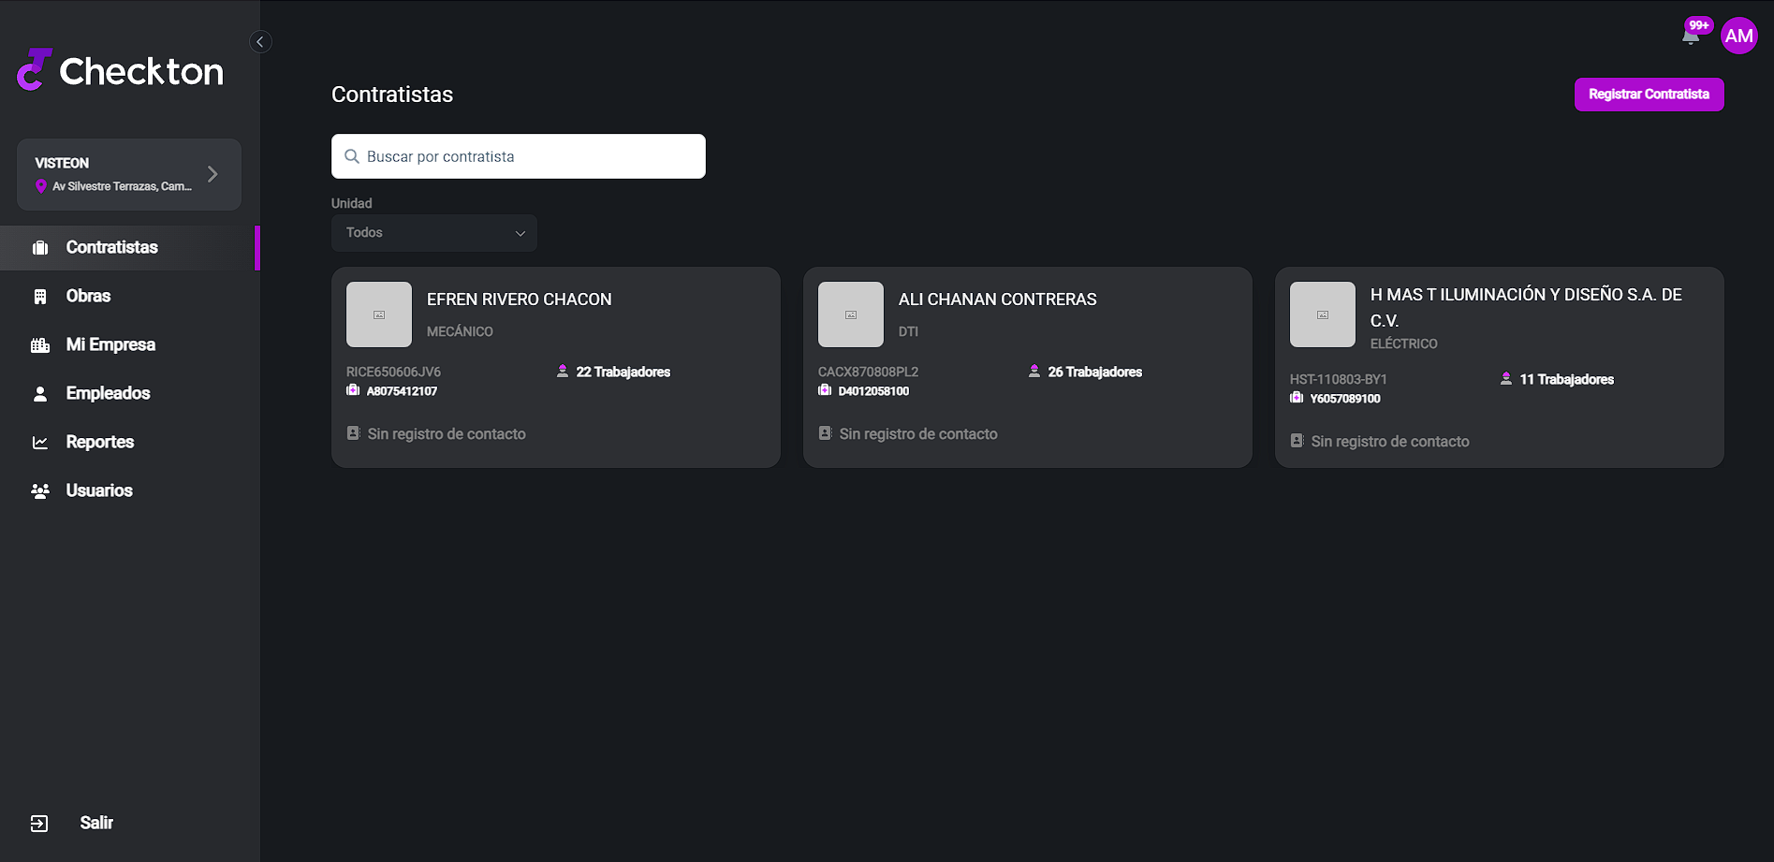Click registration number A8075412107
This screenshot has height=862, width=1774.
[x=402, y=391]
